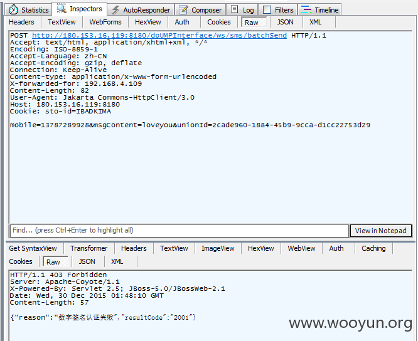418x341 pixels.
Task: Click the X-forwarded-for header line
Action: click(x=76, y=84)
